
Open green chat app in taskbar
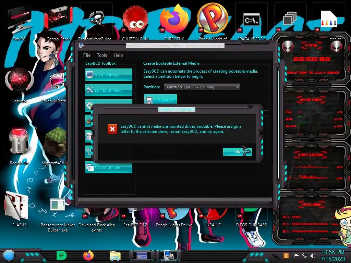click(x=62, y=255)
